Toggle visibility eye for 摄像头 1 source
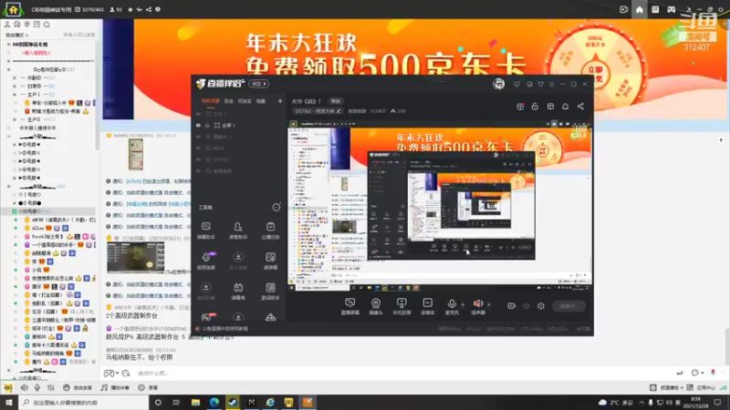 198,137
